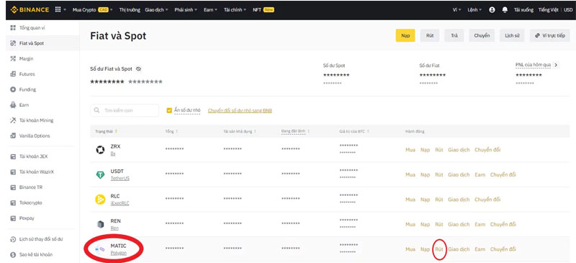Click the top Rút button

[x=430, y=36]
